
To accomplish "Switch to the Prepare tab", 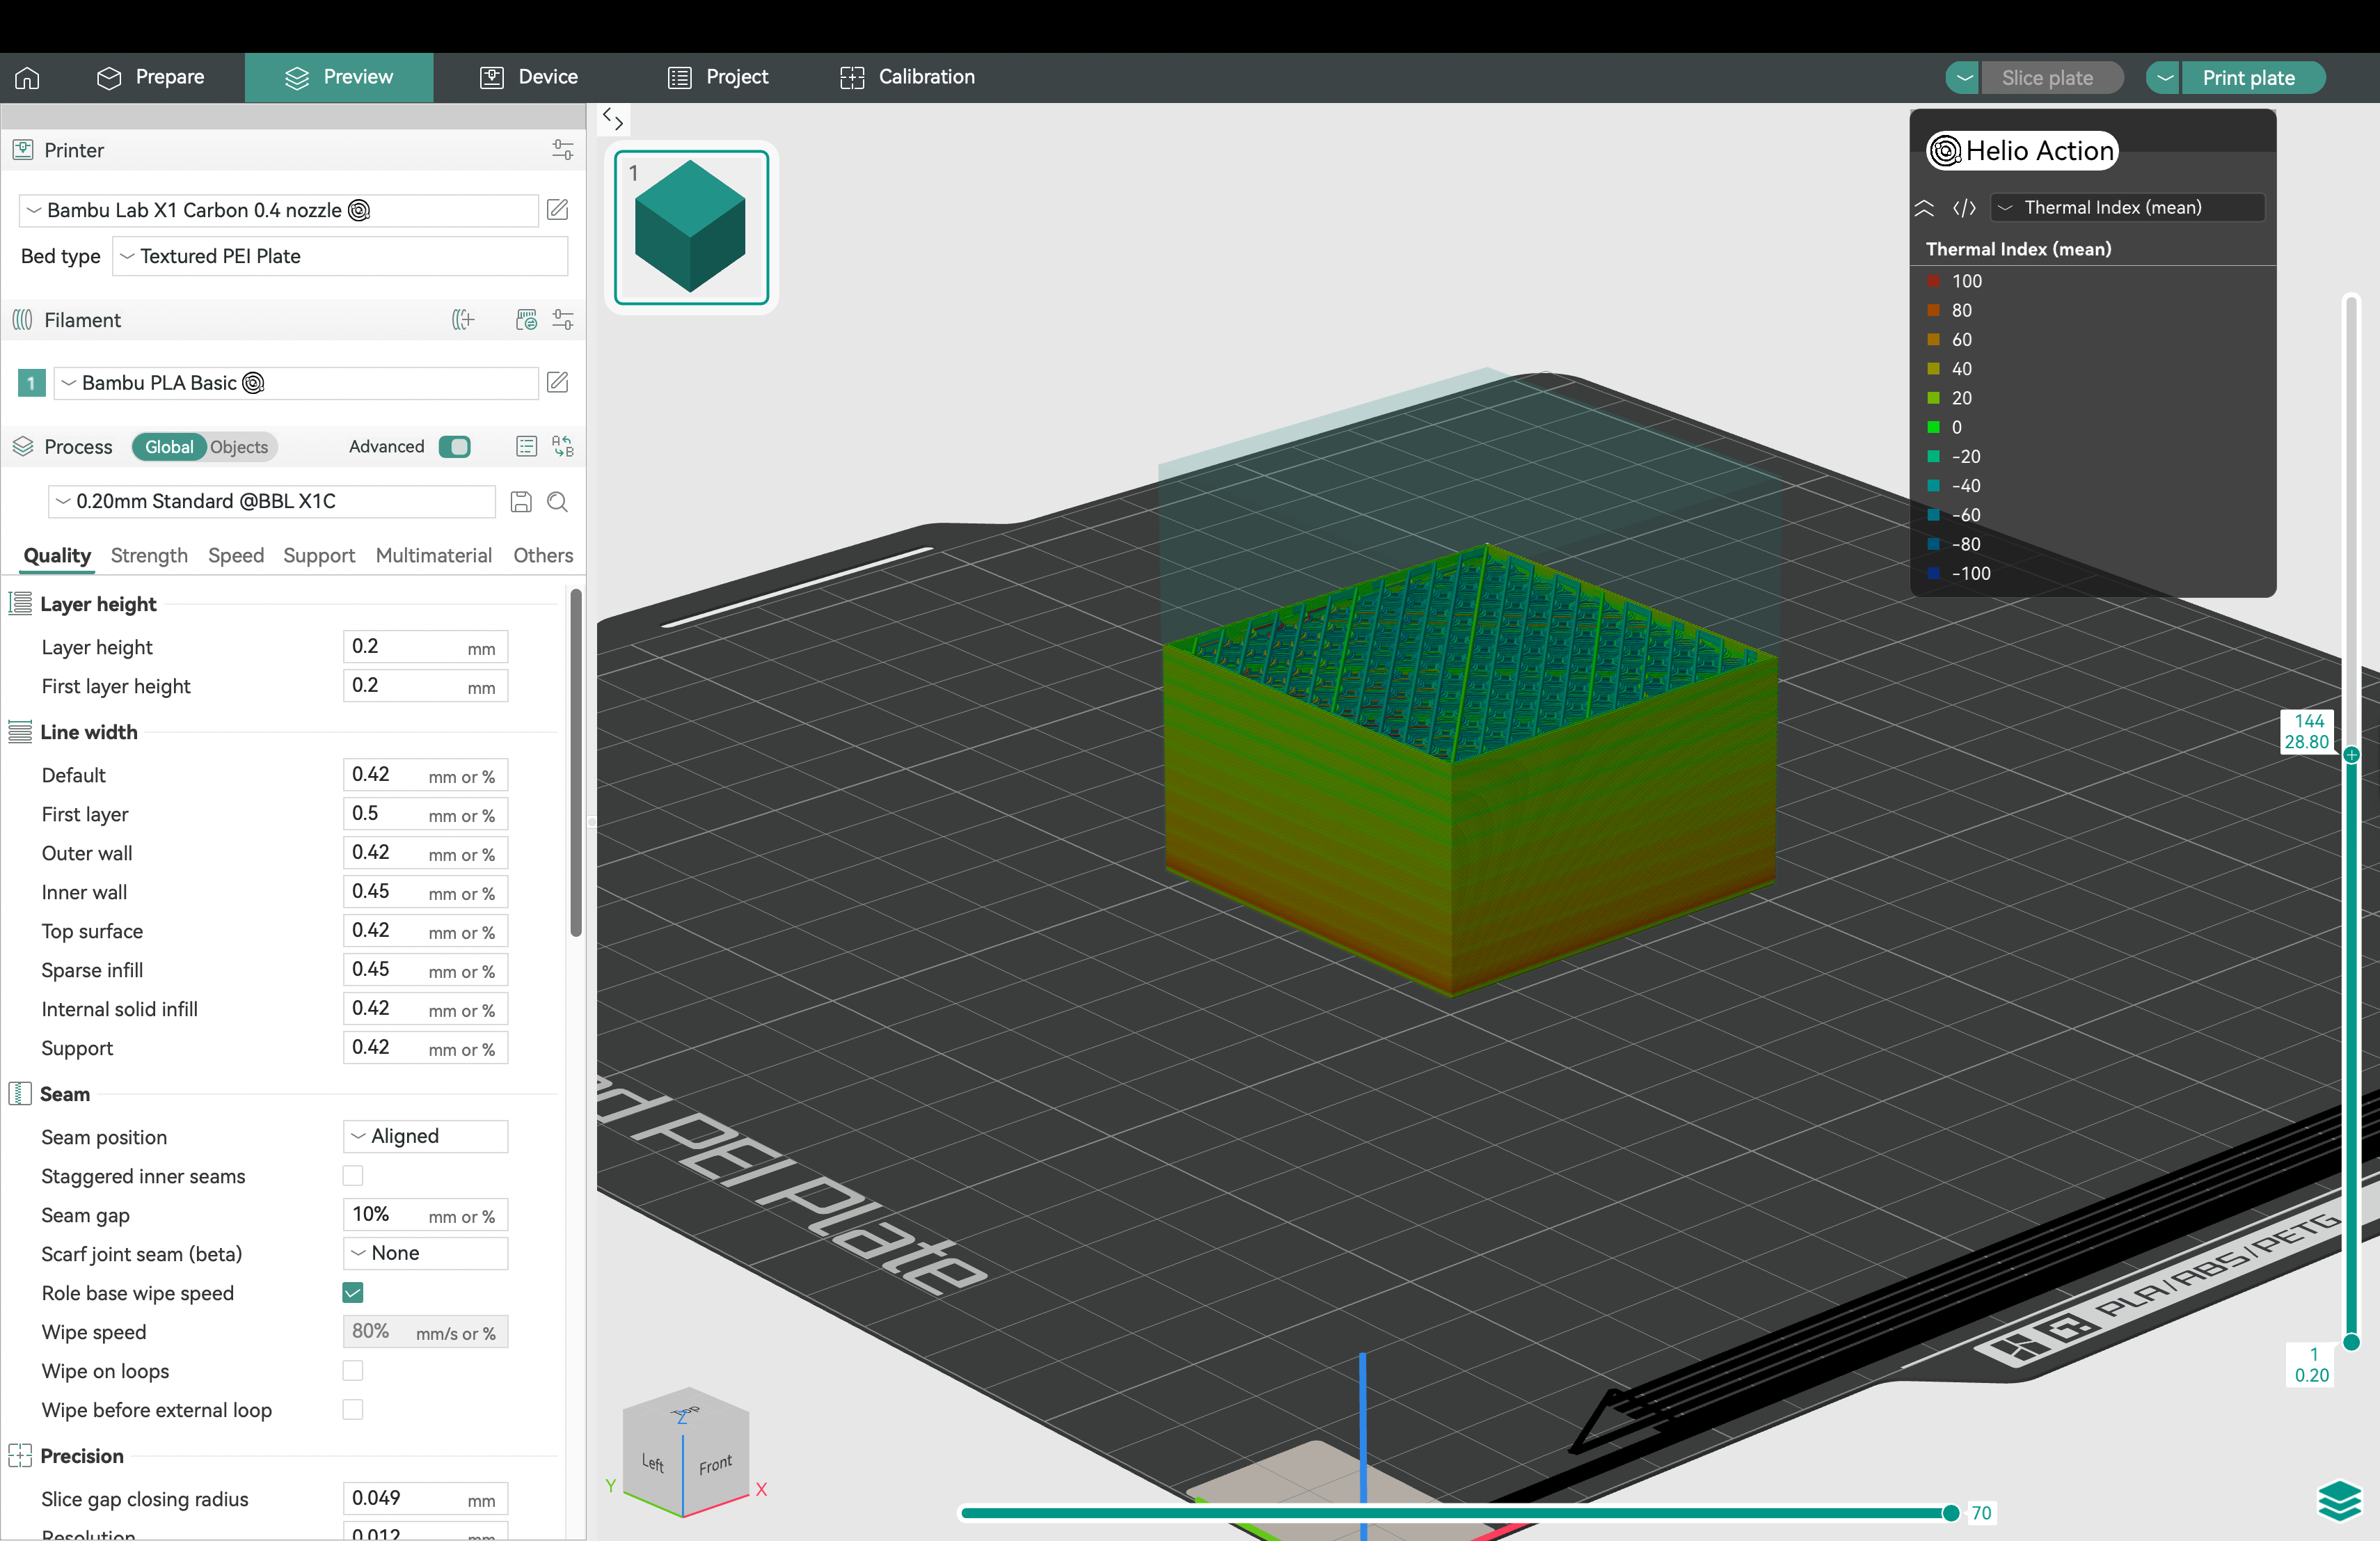I will (x=150, y=78).
